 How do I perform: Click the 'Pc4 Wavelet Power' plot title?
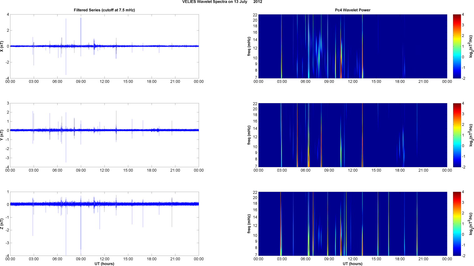[352, 10]
